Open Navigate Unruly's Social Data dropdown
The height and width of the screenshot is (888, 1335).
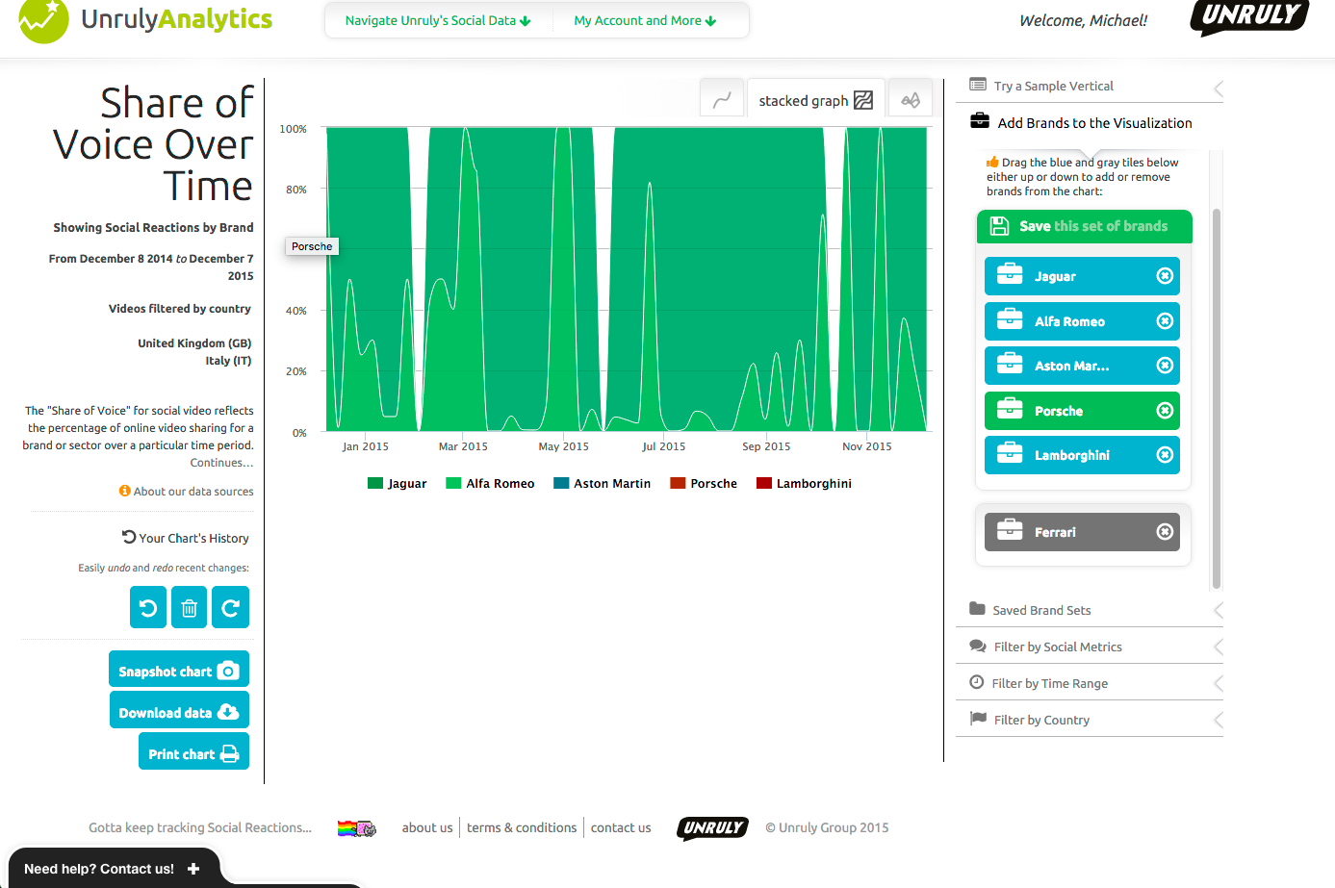point(438,20)
